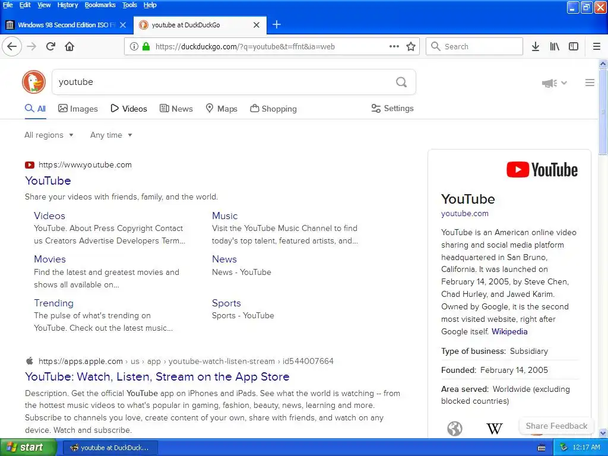Expand the All regions dropdown

49,135
